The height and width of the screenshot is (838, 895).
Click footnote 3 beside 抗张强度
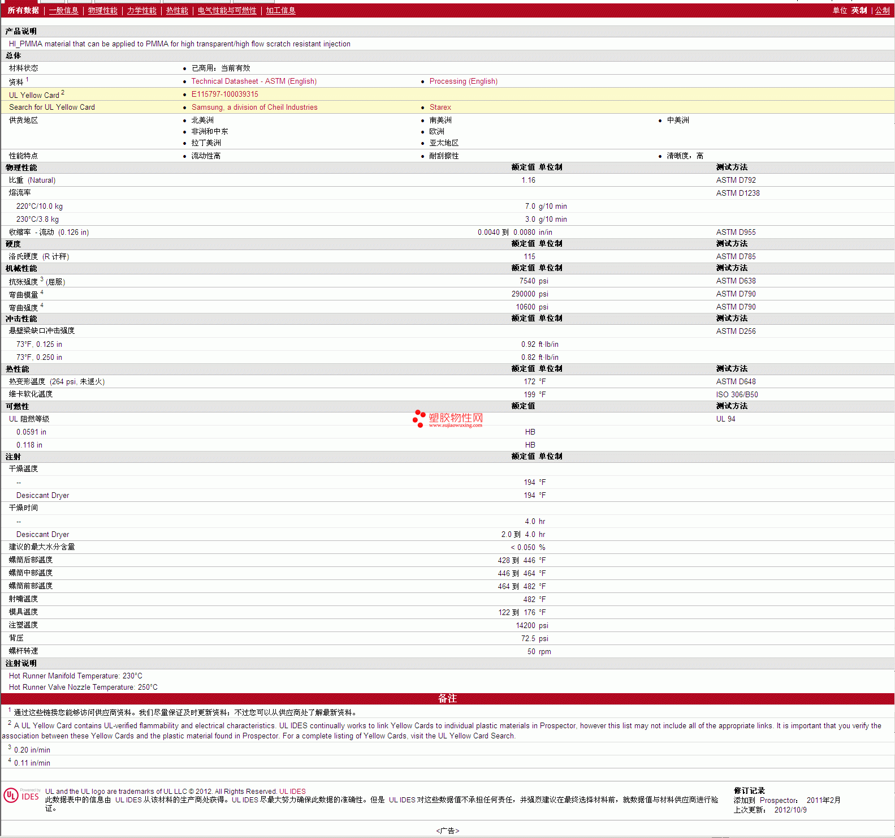(x=42, y=279)
